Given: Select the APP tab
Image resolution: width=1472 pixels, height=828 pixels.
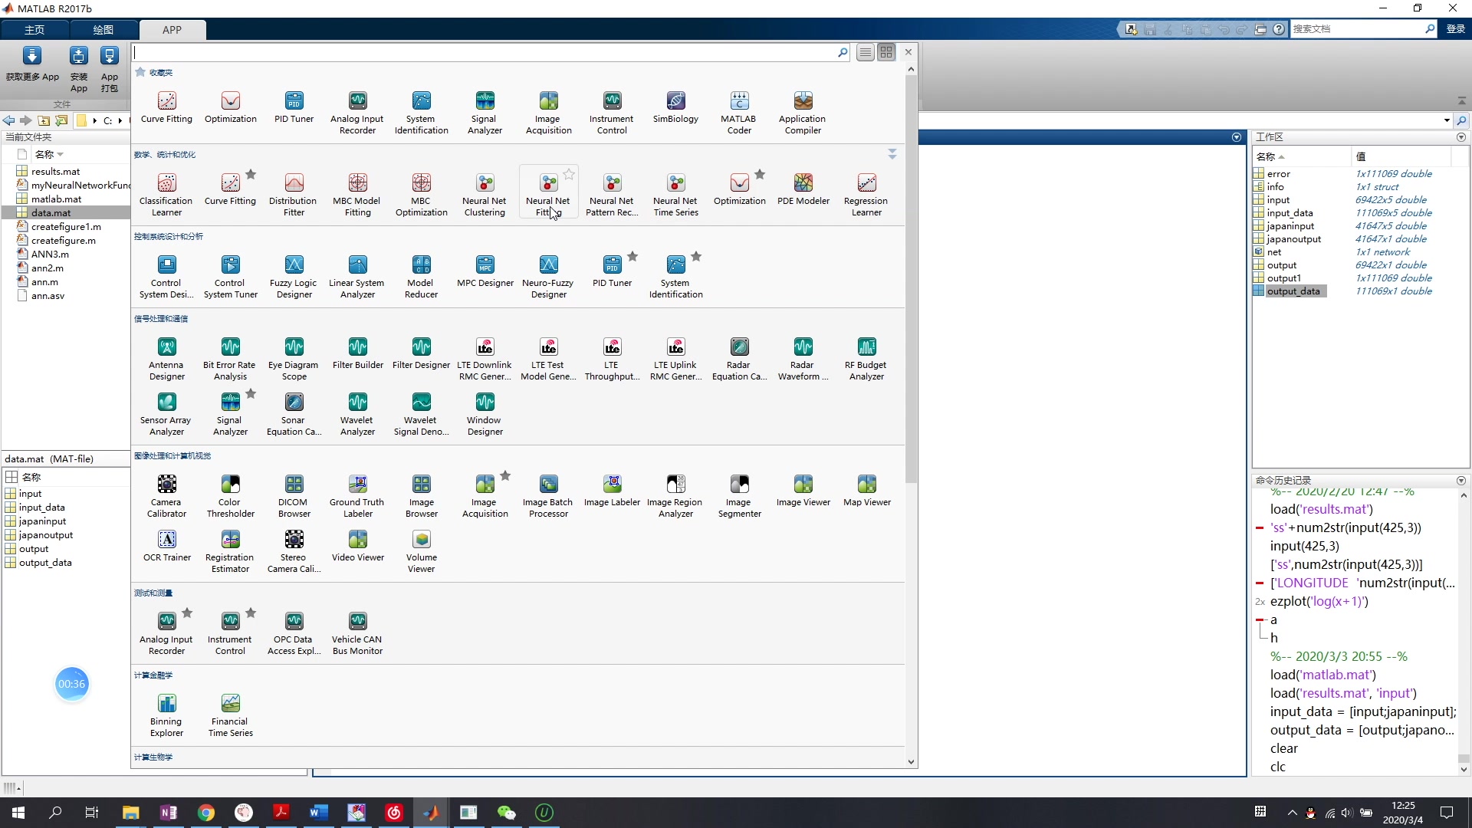Looking at the screenshot, I should coord(172,29).
